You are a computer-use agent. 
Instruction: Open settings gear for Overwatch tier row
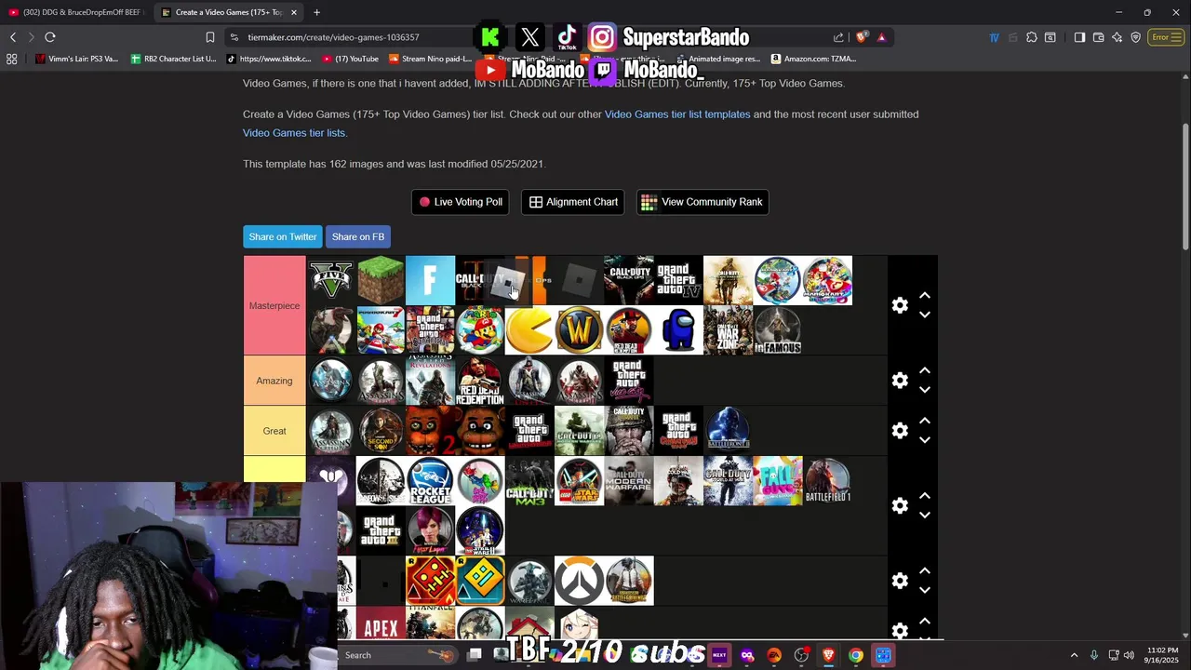coord(900,581)
